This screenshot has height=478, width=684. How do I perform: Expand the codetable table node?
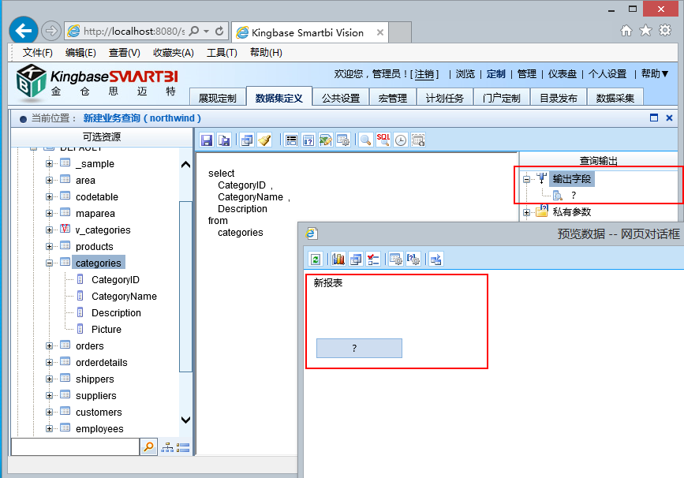pos(49,196)
